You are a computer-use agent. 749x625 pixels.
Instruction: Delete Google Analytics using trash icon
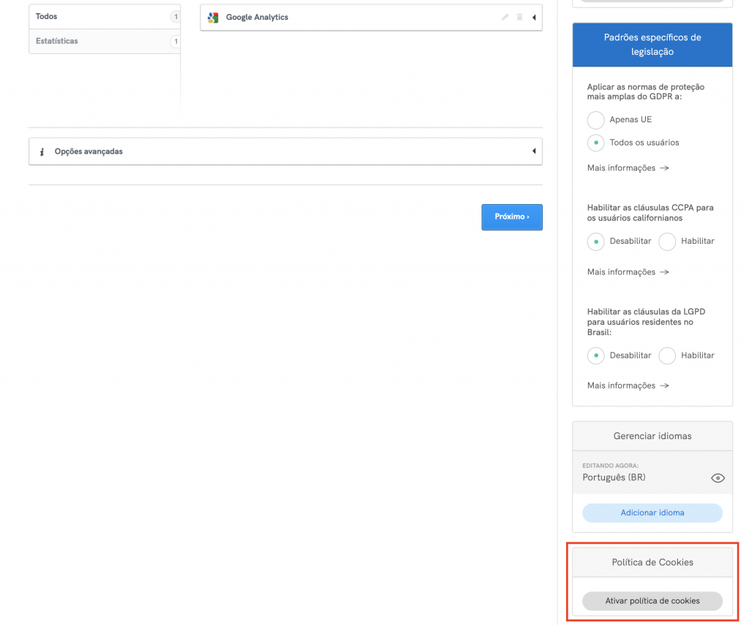[x=519, y=18]
